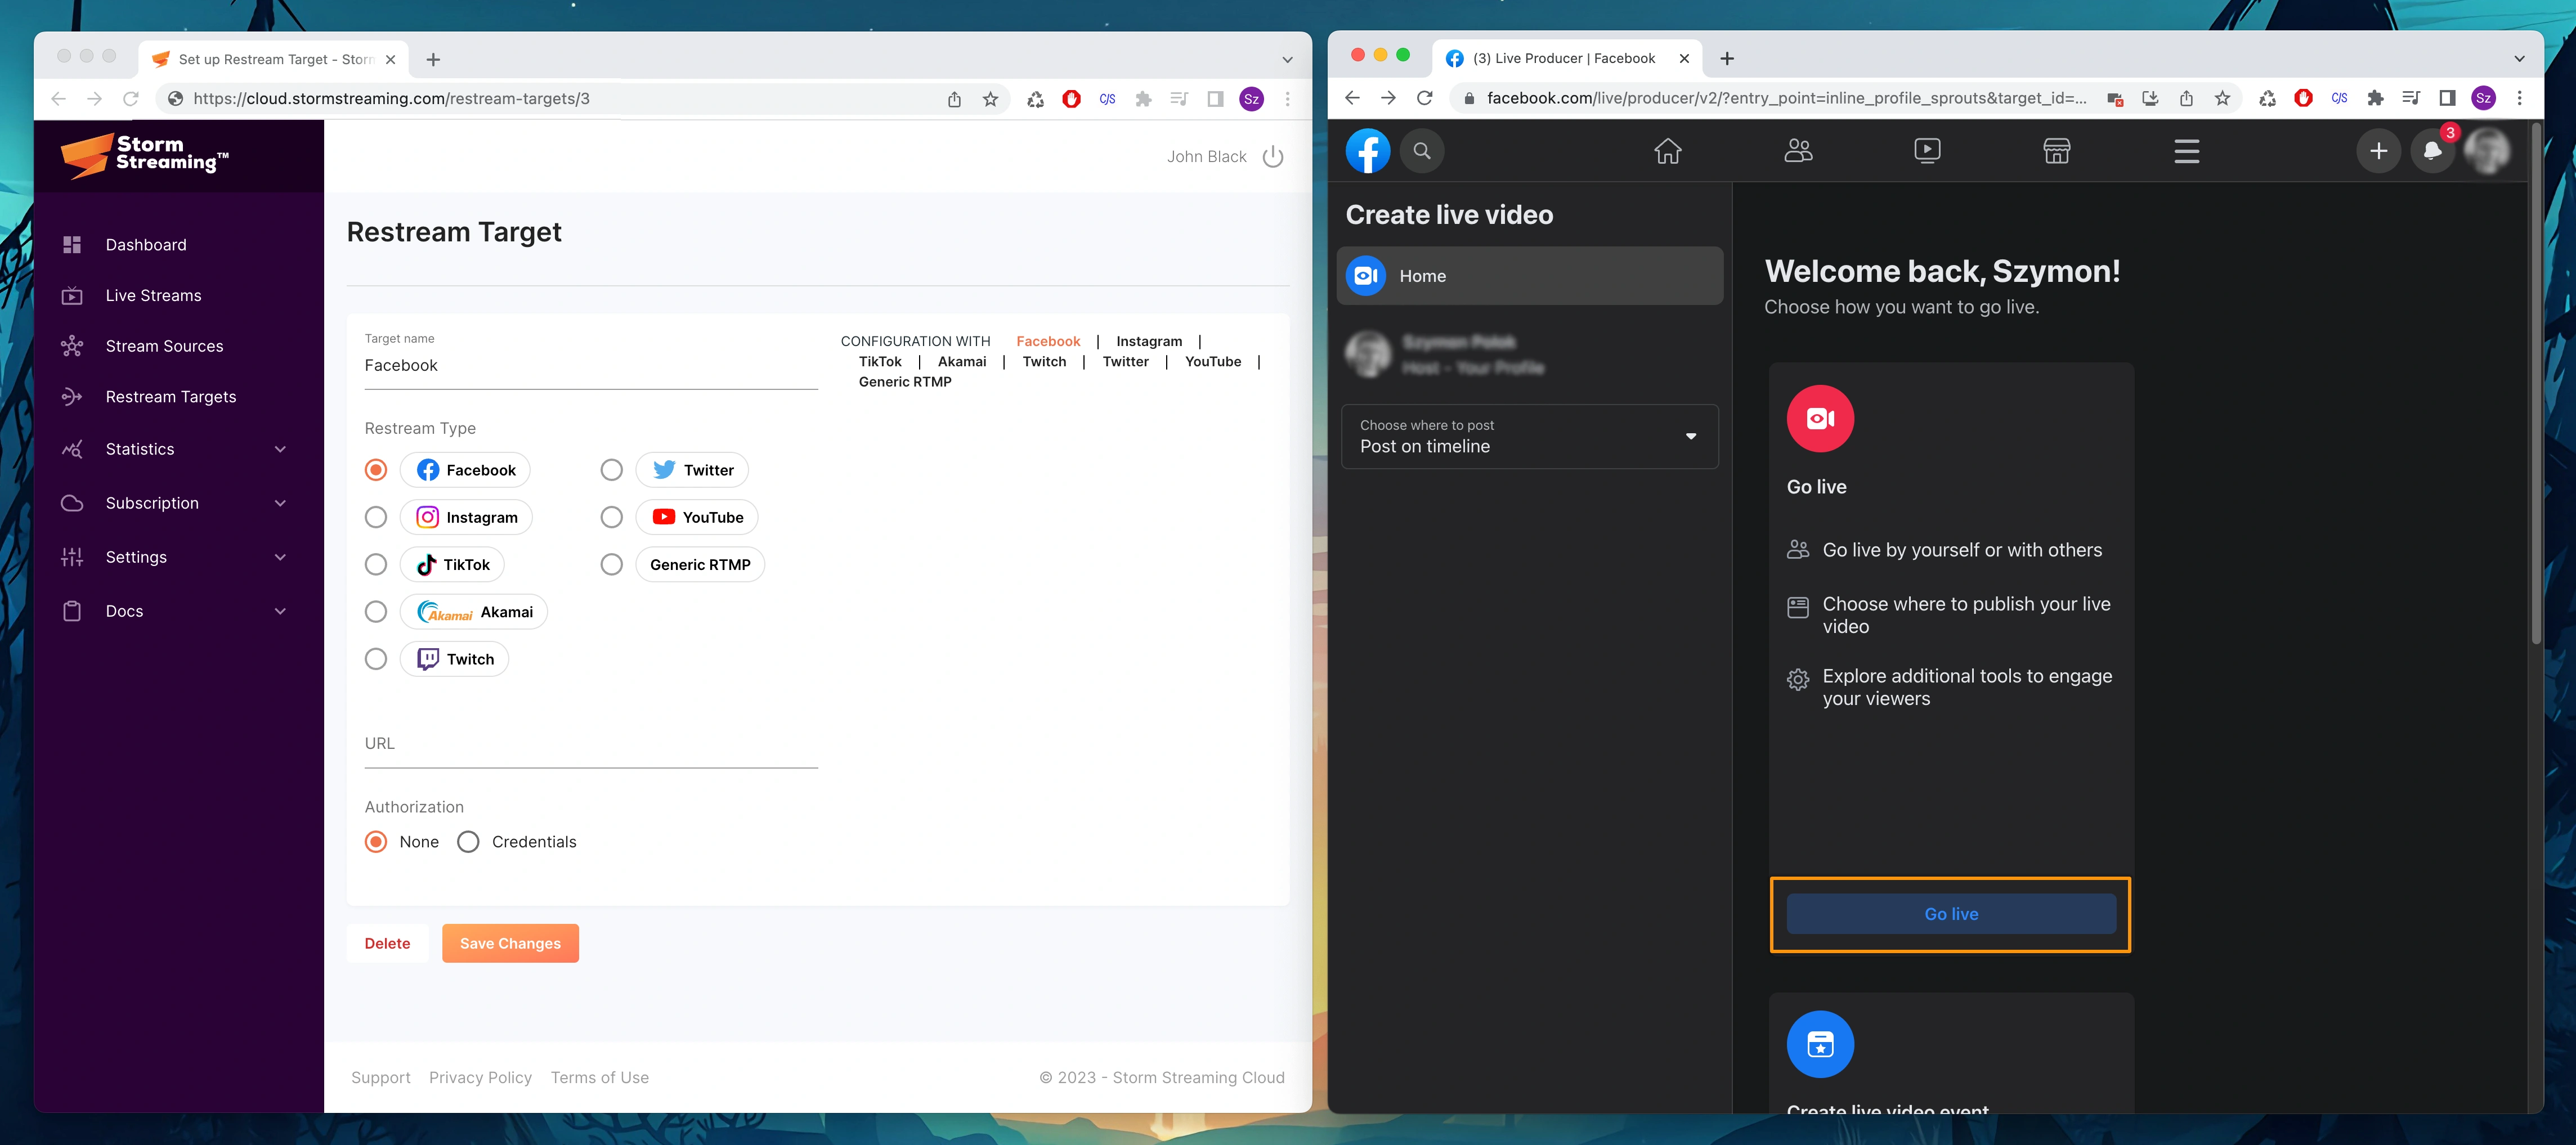Viewport: 2576px width, 1145px height.
Task: Click the Go live button
Action: pyautogui.click(x=1949, y=913)
